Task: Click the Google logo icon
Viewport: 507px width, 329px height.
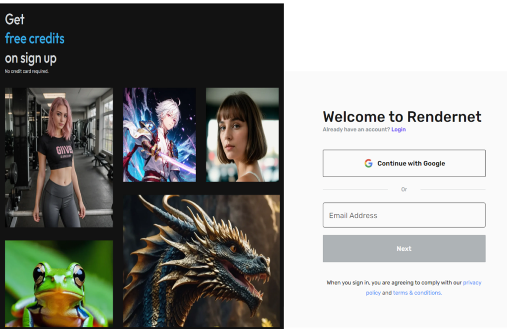Action: (x=368, y=163)
